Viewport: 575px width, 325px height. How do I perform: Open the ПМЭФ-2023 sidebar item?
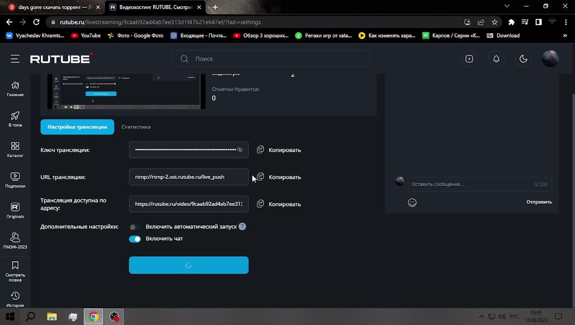tap(15, 241)
